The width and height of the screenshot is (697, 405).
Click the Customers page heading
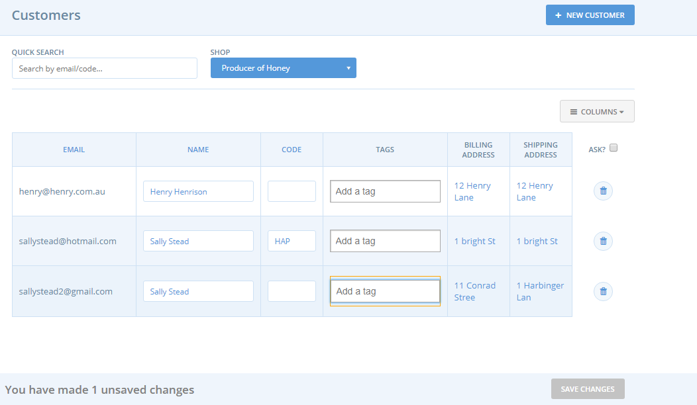click(x=46, y=15)
